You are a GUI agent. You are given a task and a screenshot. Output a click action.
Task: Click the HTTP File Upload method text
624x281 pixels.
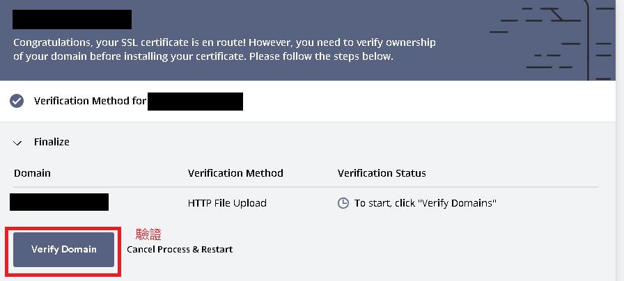pyautogui.click(x=227, y=203)
